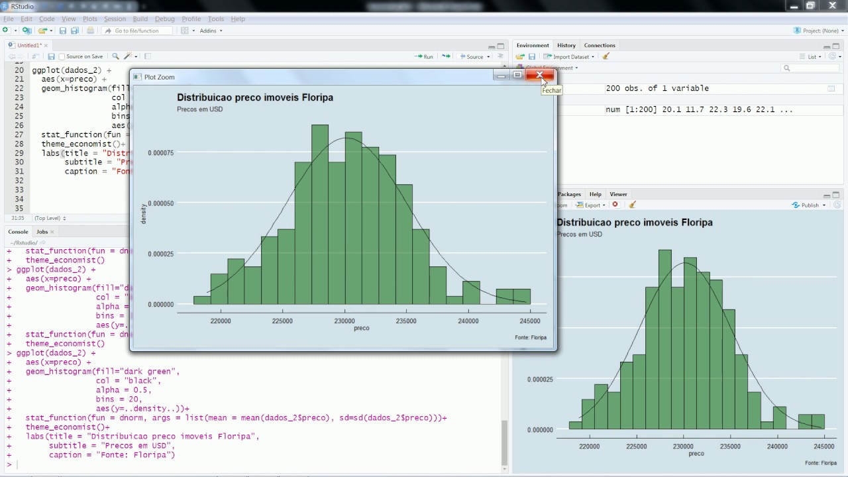Image resolution: width=848 pixels, height=477 pixels.
Task: Toggle Source on Save checkbox
Action: click(62, 57)
